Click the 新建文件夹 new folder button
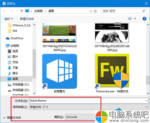The width and height of the screenshot is (150, 123). (x=27, y=19)
